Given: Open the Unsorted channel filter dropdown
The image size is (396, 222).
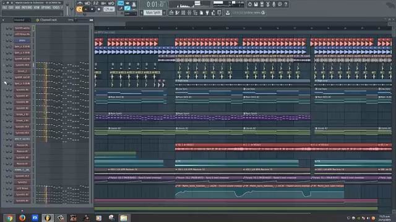Looking at the screenshot, I should tap(22, 20).
